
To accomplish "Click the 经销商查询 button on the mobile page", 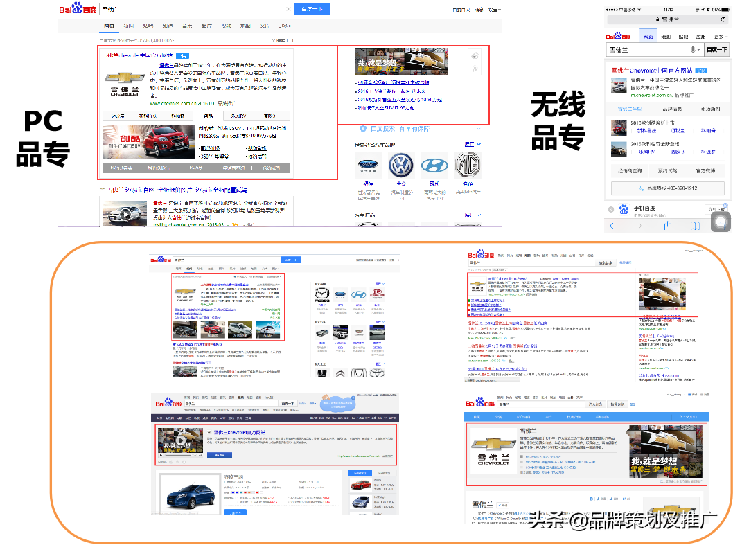I will click(630, 171).
